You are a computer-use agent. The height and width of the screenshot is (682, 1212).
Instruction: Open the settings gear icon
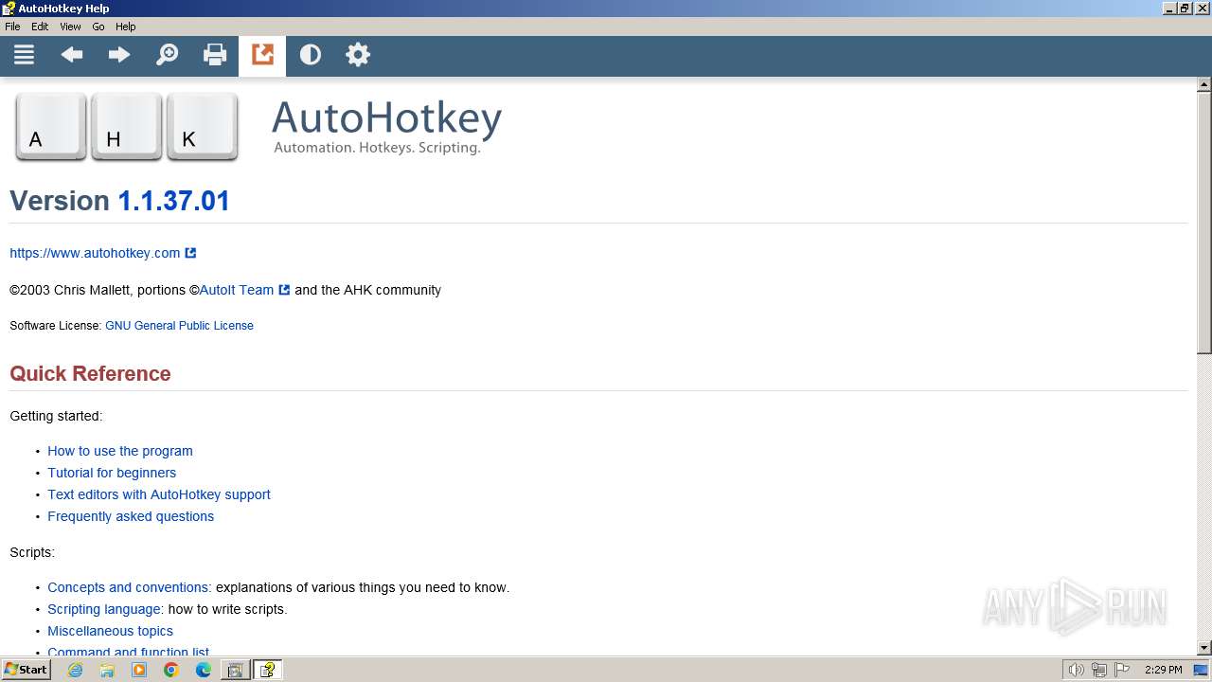click(x=358, y=55)
